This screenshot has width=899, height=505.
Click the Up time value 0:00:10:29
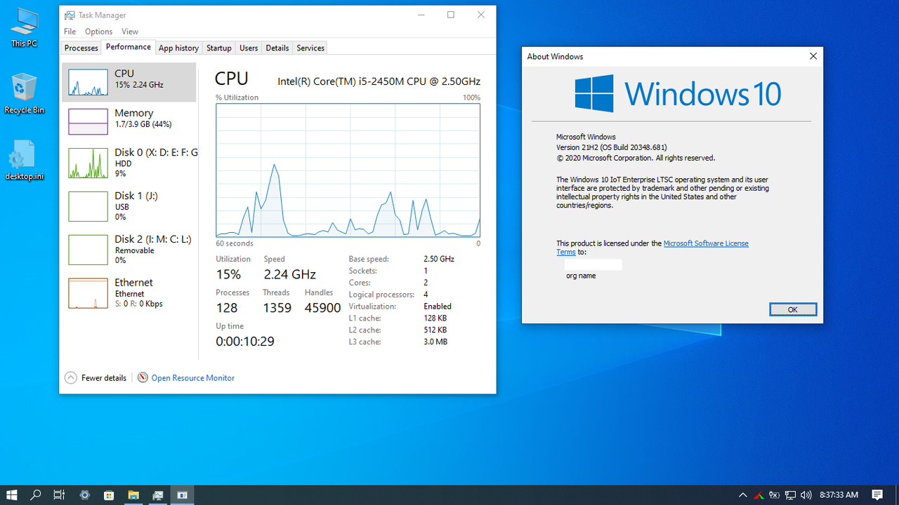point(245,342)
